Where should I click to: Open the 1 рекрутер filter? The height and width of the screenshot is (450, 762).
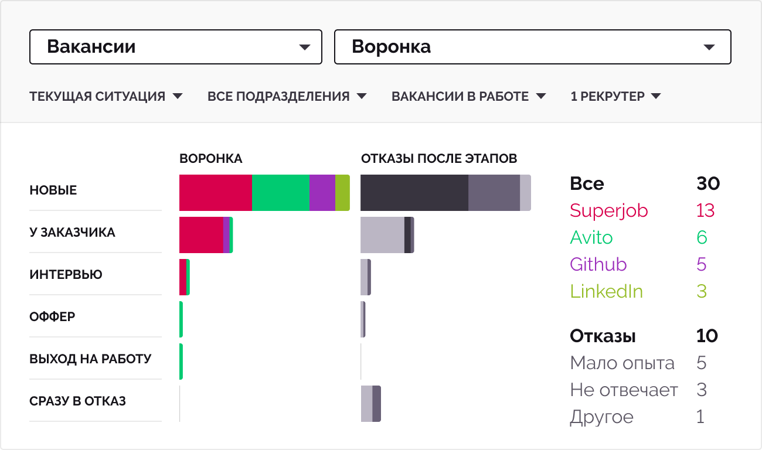[615, 96]
